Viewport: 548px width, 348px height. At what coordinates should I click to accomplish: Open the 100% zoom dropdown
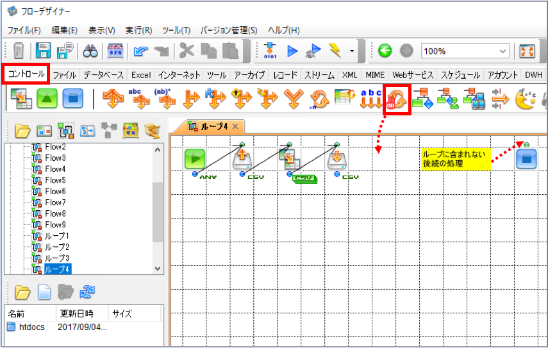pyautogui.click(x=502, y=51)
